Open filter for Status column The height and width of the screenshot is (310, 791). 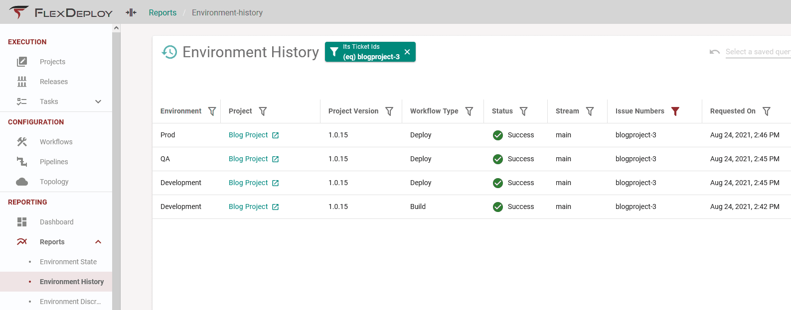(x=523, y=111)
